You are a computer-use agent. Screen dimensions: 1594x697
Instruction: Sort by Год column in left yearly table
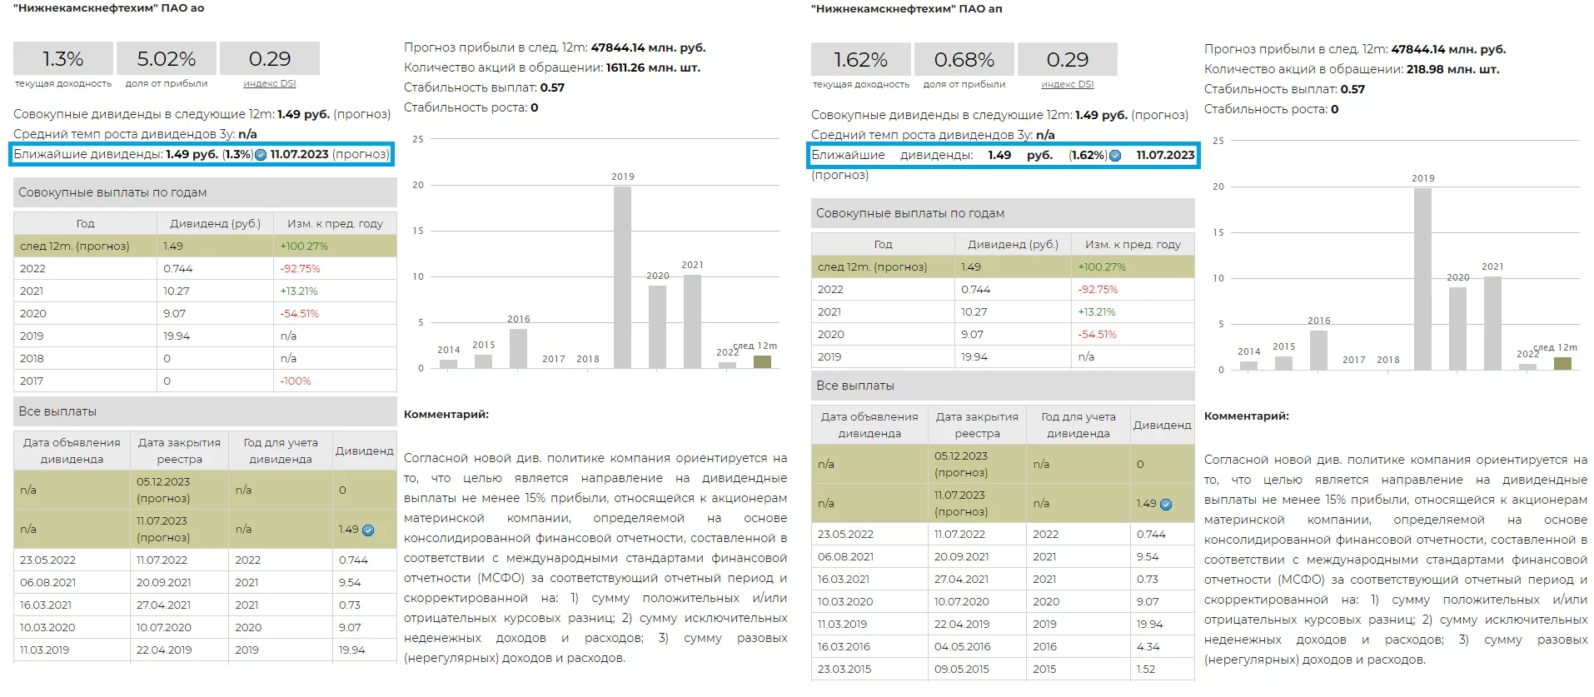[x=85, y=223]
